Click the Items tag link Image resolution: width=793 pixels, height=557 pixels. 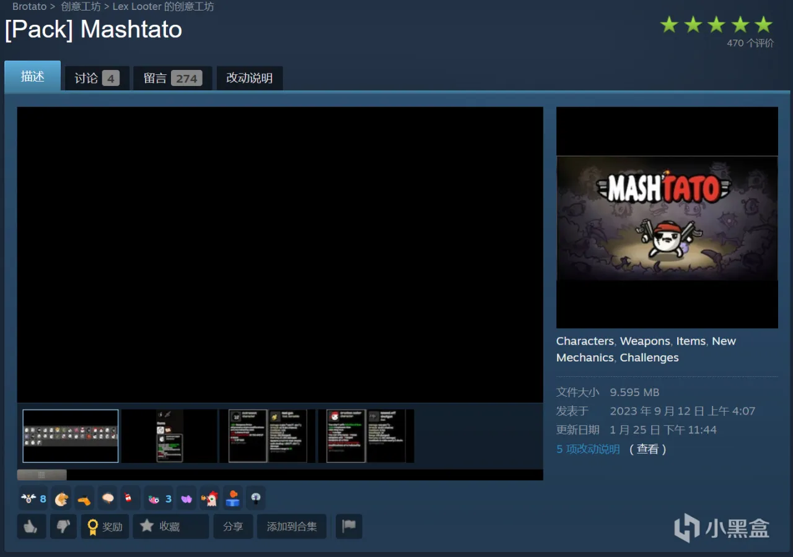point(691,341)
